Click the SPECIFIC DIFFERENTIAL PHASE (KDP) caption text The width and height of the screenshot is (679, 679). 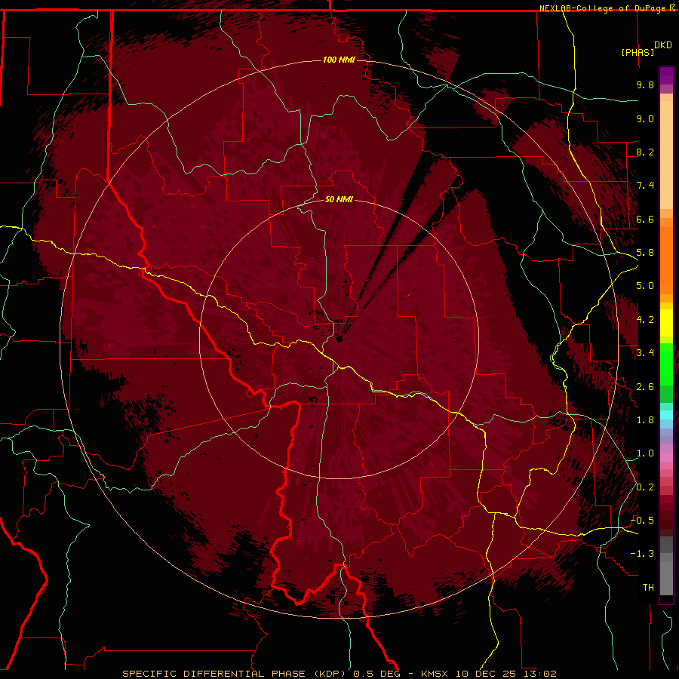click(x=235, y=674)
